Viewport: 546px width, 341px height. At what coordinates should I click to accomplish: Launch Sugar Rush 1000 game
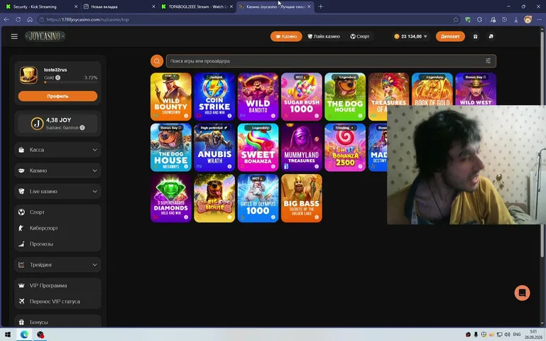pos(301,97)
